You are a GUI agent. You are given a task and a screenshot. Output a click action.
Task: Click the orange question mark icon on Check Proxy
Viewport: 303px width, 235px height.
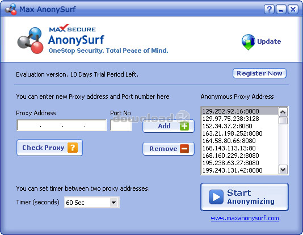click(x=73, y=148)
